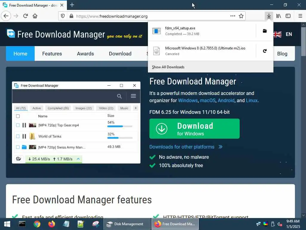This screenshot has height=230, width=306.
Task: Follow the Linux platform link
Action: 252,100
